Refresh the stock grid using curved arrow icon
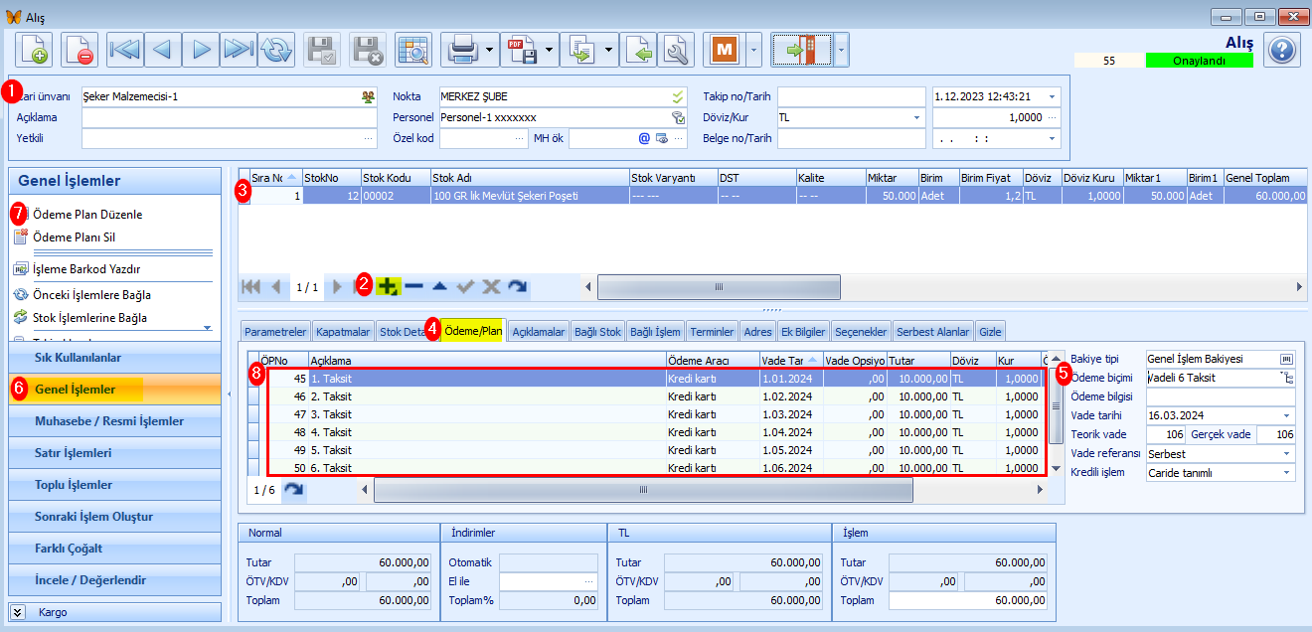The width and height of the screenshot is (1312, 632). [517, 286]
